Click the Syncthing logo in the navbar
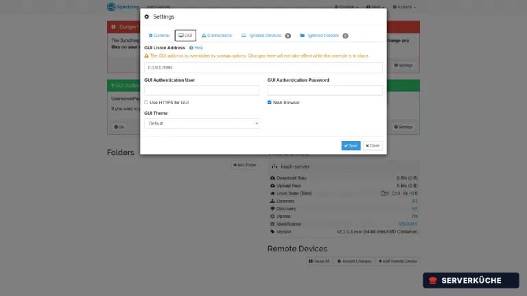Screen dimensions: 527x296 [x=123, y=7]
